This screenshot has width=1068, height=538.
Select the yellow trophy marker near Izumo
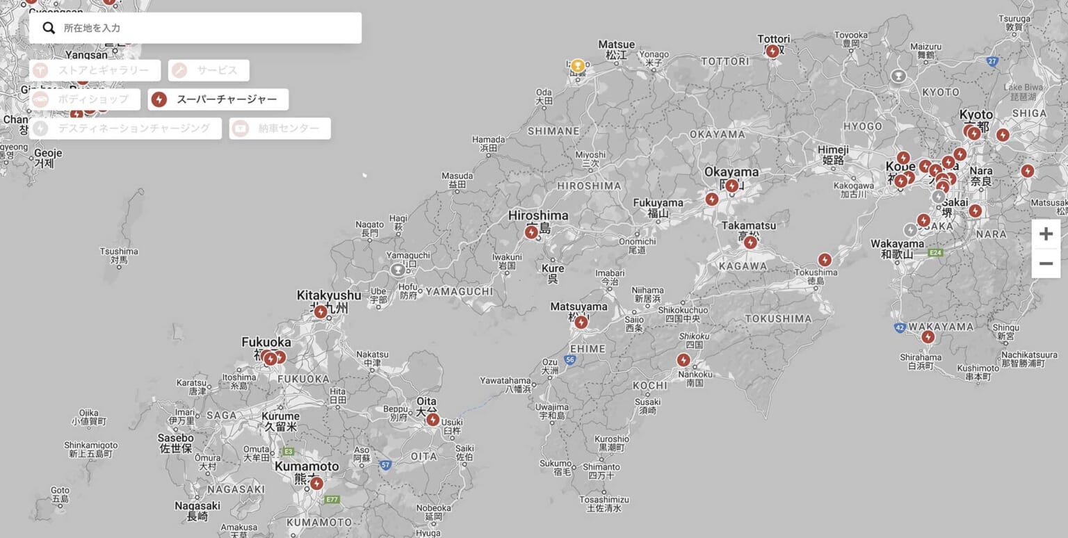coord(578,66)
